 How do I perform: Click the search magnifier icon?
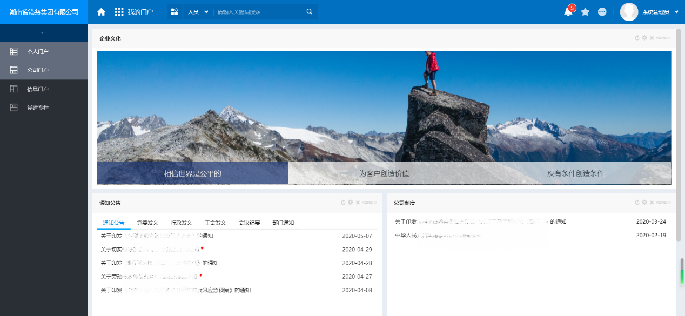310,12
